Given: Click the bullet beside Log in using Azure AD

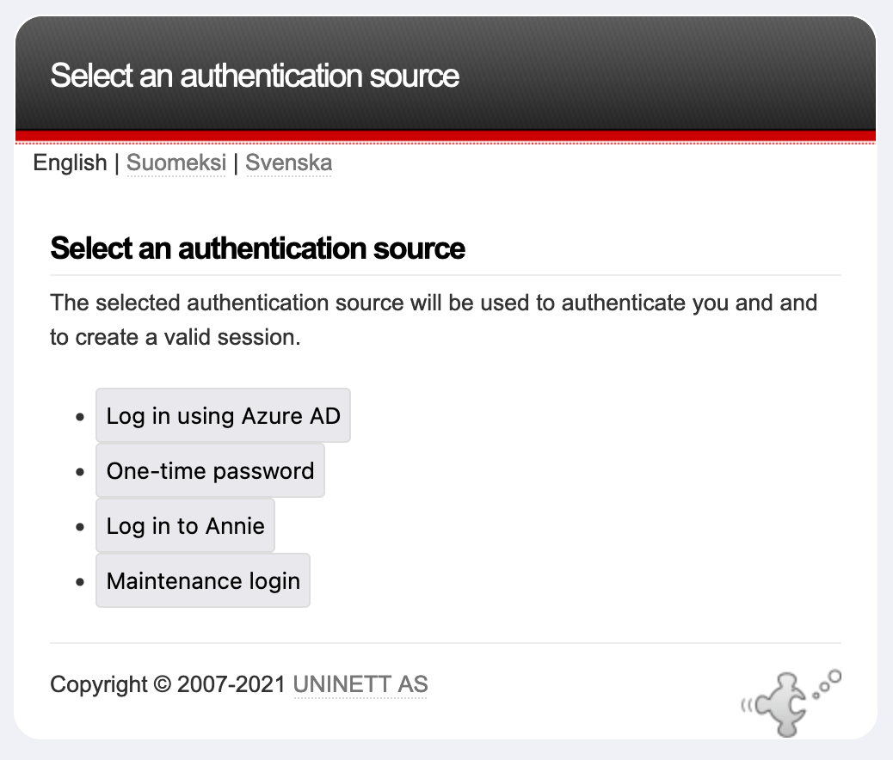Looking at the screenshot, I should click(x=80, y=416).
